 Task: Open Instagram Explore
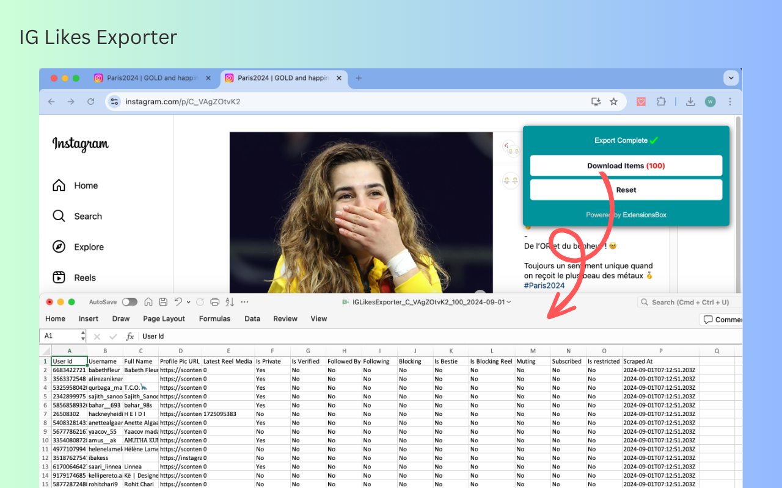(78, 247)
